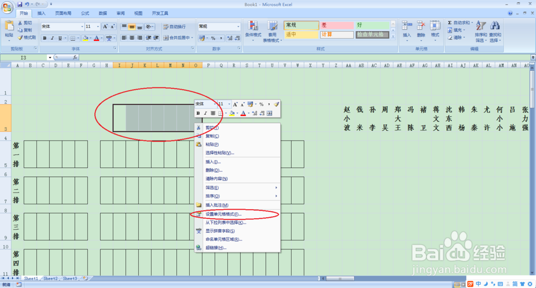Expand borders dropdown arrow in ribbon
Image resolution: width=536 pixels, height=288 pixels.
point(78,38)
